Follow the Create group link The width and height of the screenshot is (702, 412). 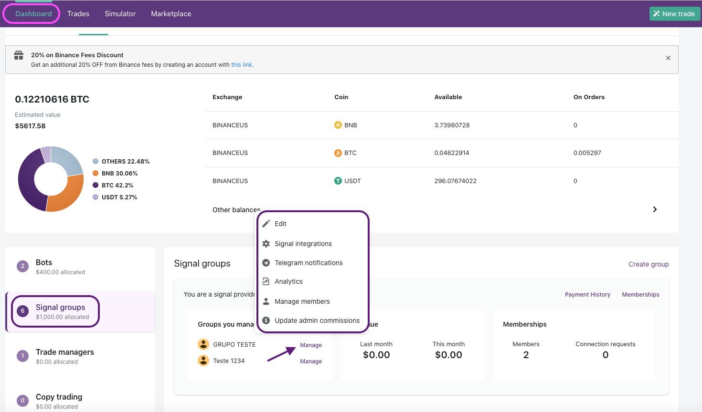649,264
